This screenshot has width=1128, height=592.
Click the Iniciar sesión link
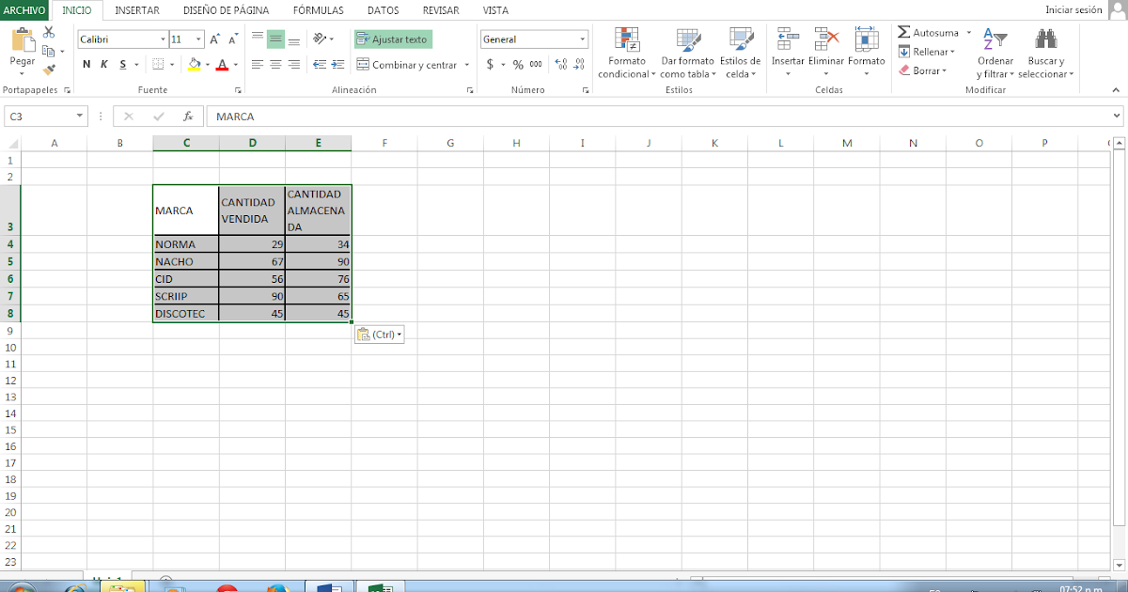1074,8
